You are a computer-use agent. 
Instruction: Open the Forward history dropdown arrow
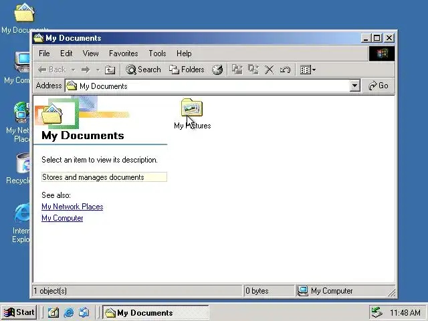98,70
